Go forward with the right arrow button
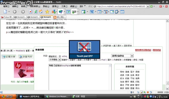The height and width of the screenshot is (99, 169). coord(23,12)
